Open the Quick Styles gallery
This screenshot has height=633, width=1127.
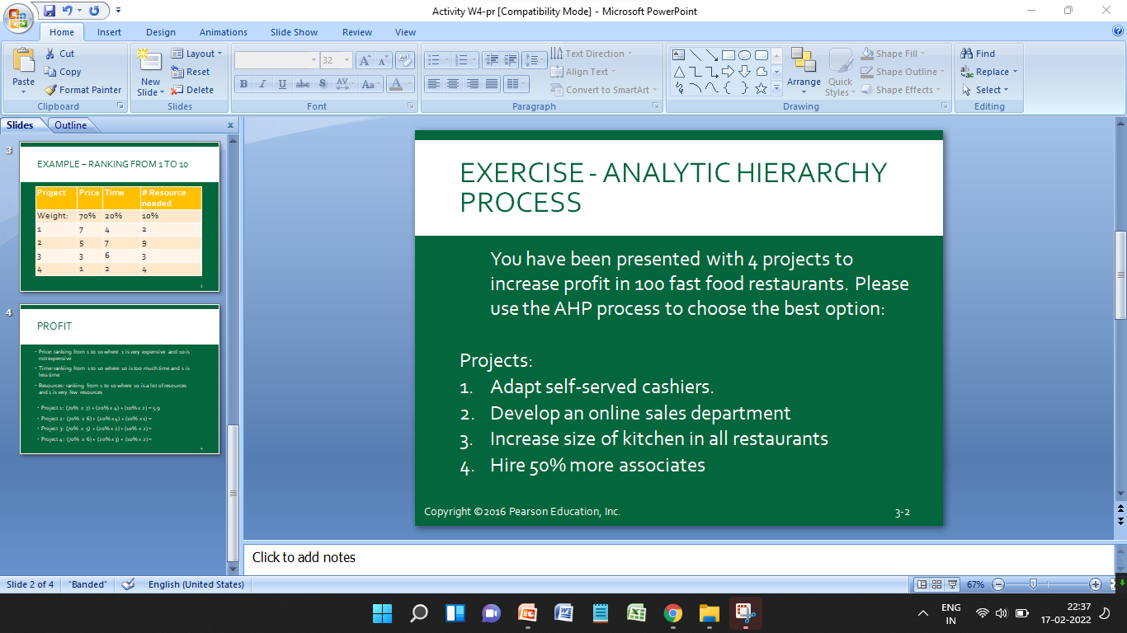[x=840, y=72]
